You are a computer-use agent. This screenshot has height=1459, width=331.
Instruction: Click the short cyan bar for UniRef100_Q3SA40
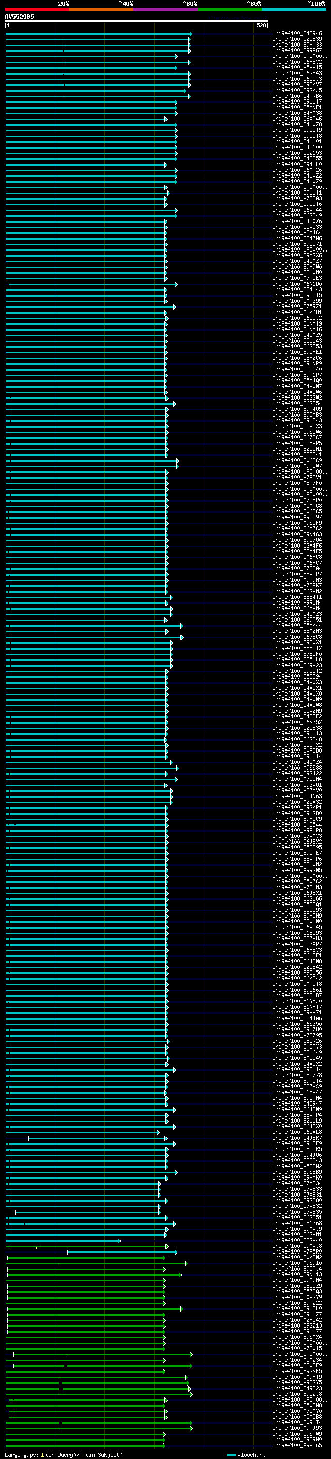pos(64,1241)
